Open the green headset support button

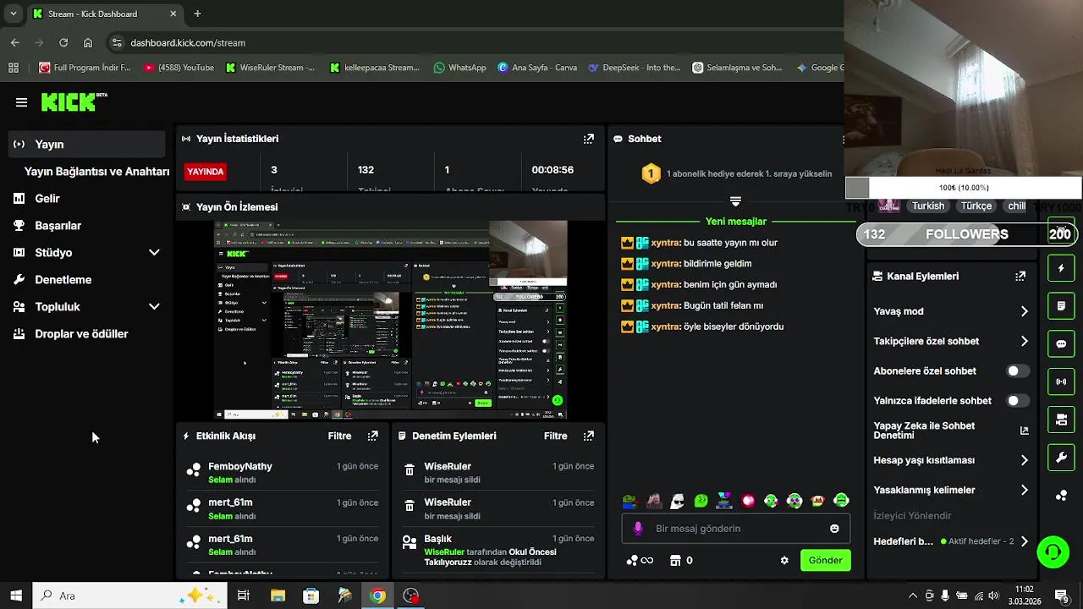coord(1053,552)
